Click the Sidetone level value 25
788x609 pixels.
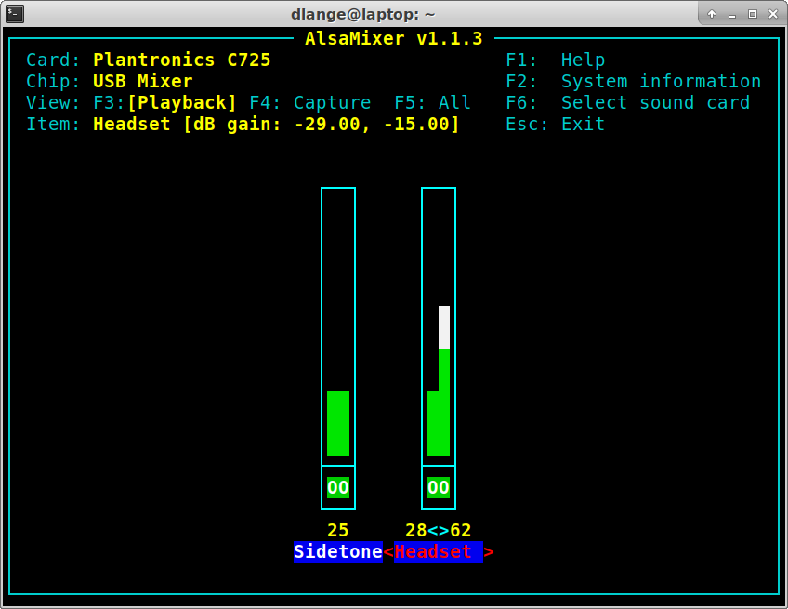pyautogui.click(x=338, y=530)
